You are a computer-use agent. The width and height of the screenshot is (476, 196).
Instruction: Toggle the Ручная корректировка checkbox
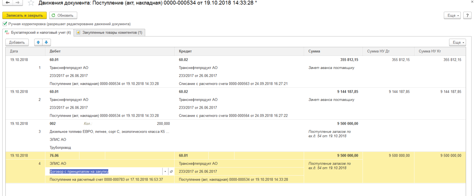coord(5,24)
